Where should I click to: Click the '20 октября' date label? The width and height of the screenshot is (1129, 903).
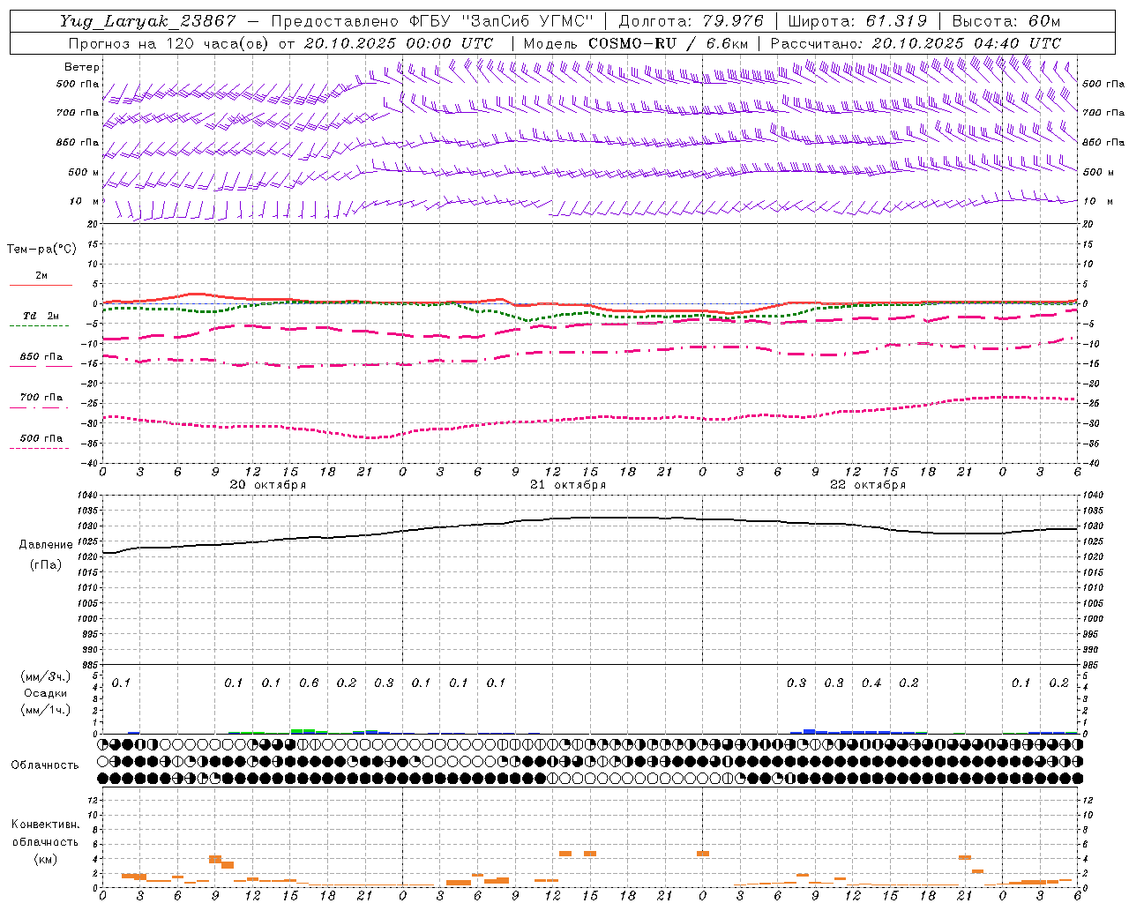[268, 485]
